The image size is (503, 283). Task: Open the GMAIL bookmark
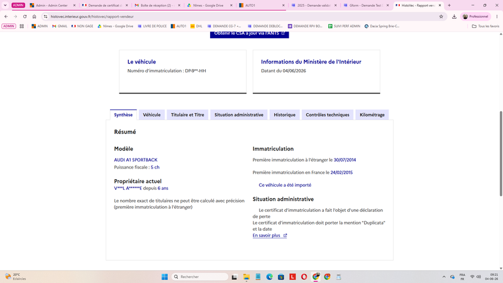pyautogui.click(x=60, y=26)
